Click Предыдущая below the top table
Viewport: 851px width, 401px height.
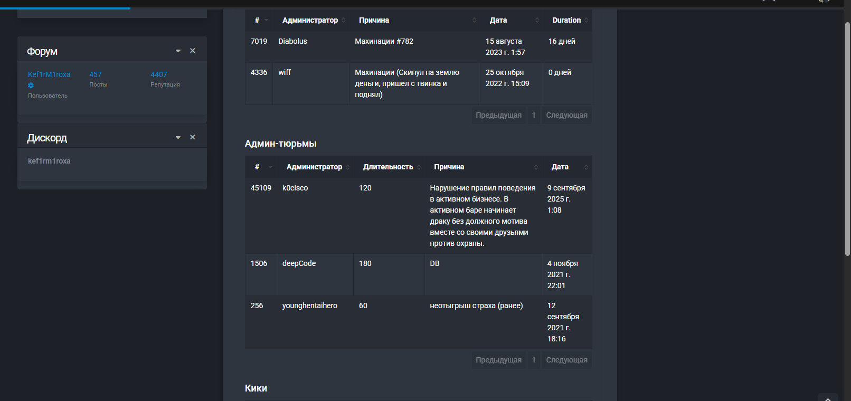tap(498, 115)
